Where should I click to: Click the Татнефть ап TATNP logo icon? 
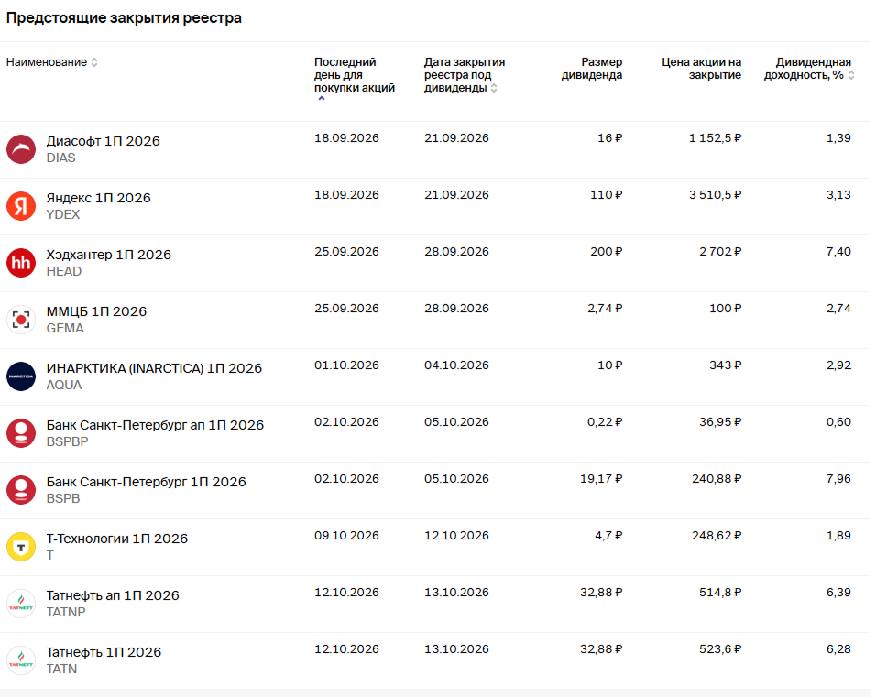[21, 604]
